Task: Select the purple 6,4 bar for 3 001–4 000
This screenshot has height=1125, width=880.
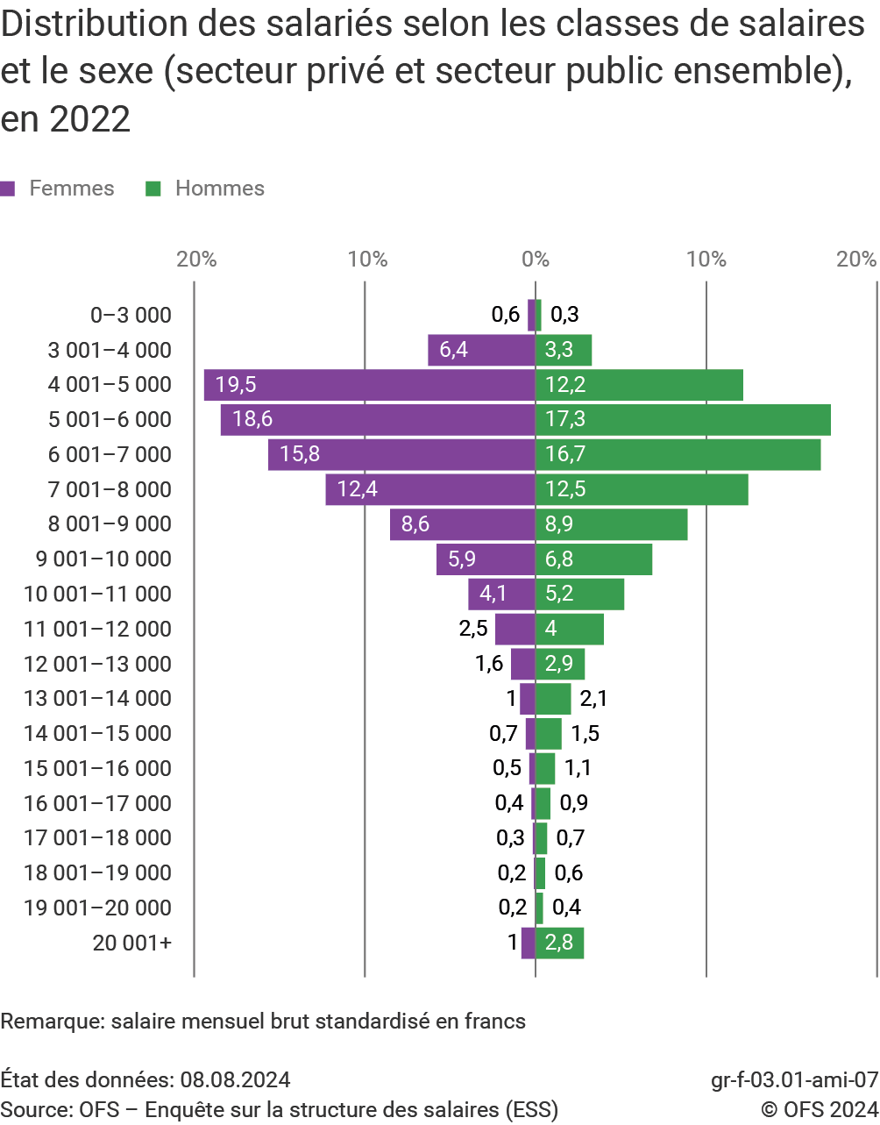Action: coord(481,350)
